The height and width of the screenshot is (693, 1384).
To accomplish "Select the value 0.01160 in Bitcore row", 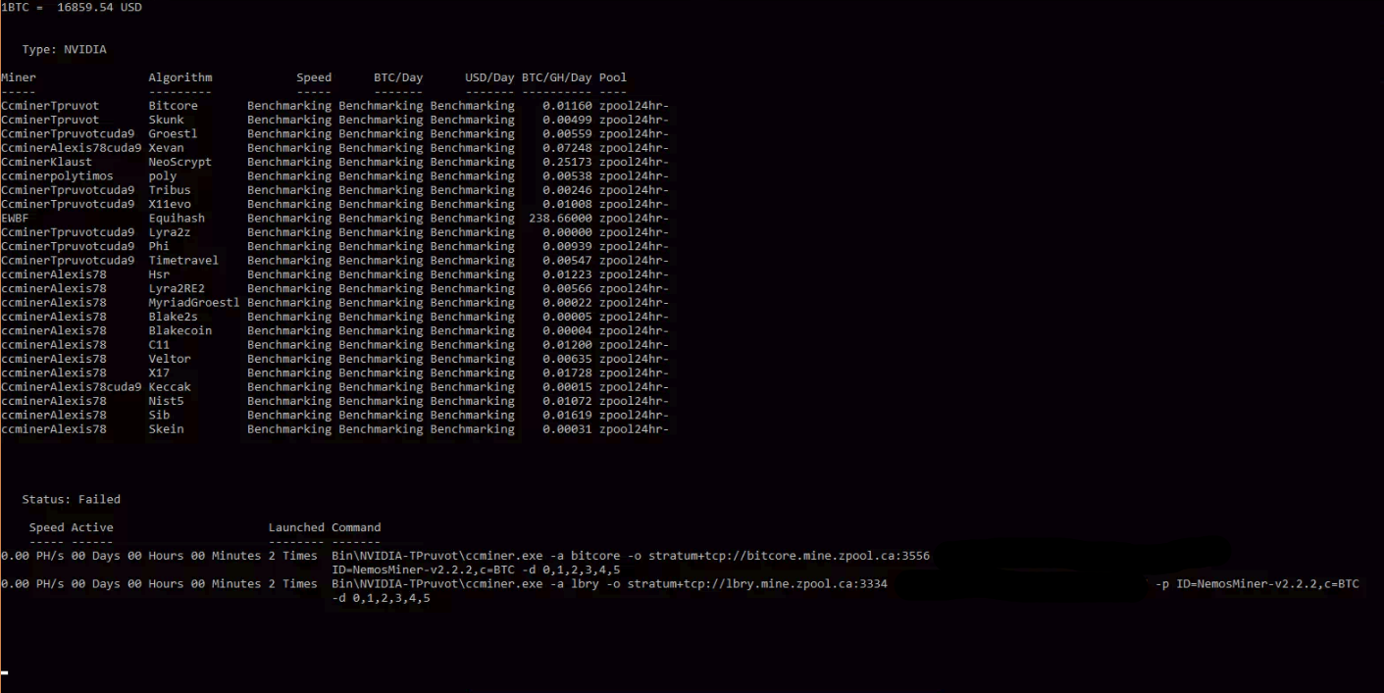I will point(567,106).
